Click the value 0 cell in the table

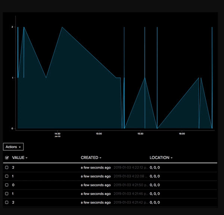coord(13,185)
